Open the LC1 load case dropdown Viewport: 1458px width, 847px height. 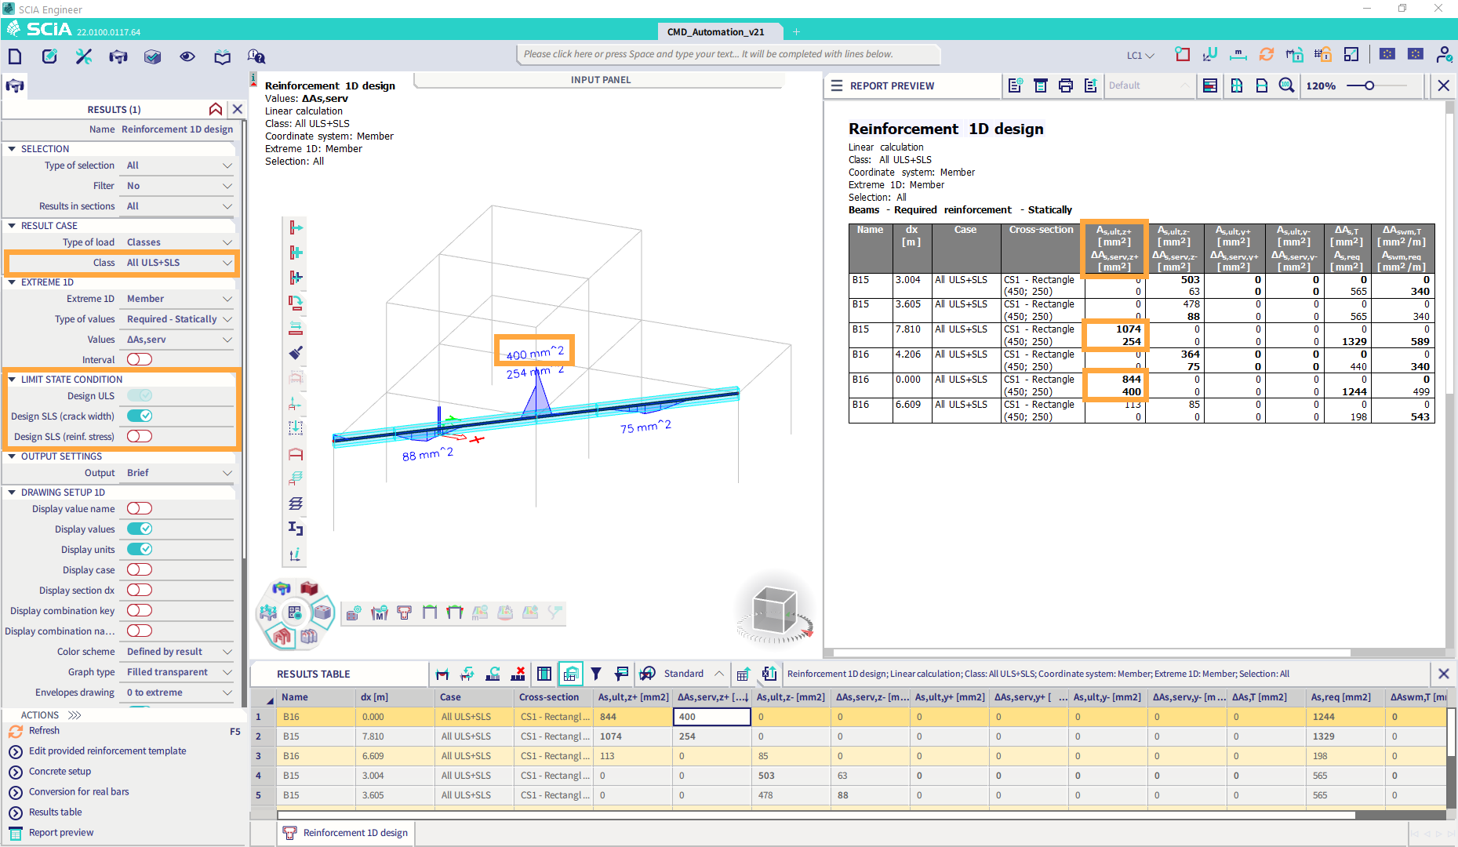click(1140, 55)
